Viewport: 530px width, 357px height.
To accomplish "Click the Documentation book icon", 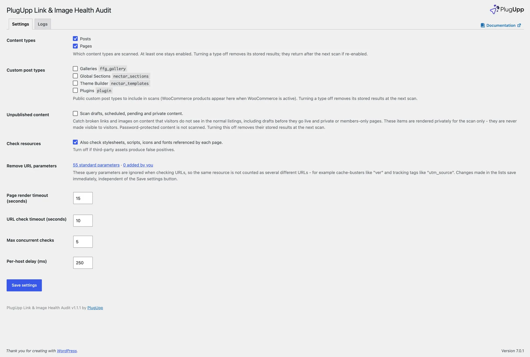I will (483, 25).
